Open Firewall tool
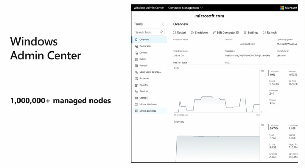The image size is (305, 168). [150, 66]
